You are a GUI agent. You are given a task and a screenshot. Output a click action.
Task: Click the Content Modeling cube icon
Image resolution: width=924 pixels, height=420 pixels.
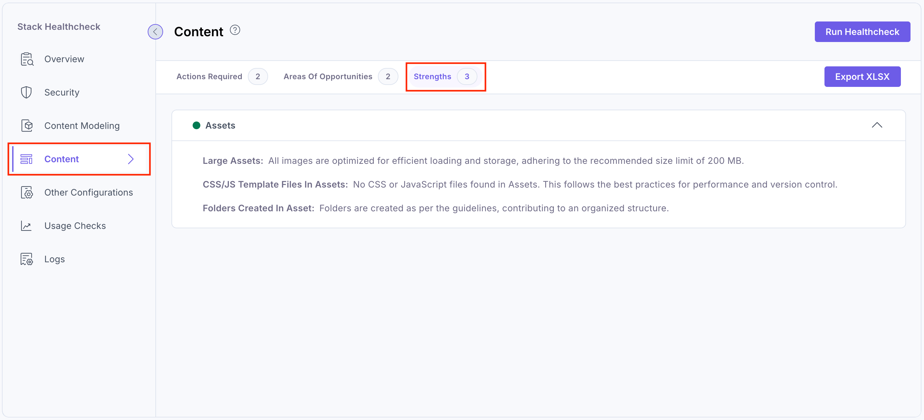point(27,126)
